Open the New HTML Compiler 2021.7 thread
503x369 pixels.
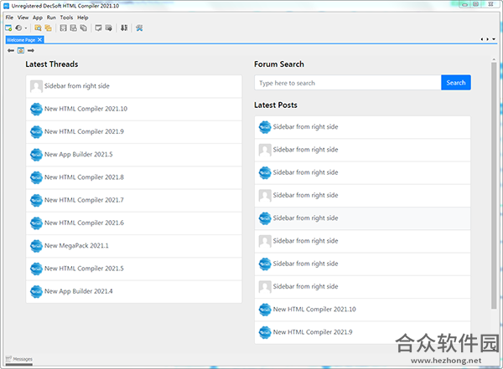pyautogui.click(x=134, y=200)
